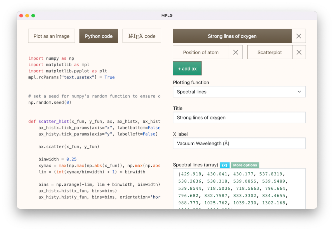This screenshot has height=231, width=334.
Task: Select the Position of atom ax
Action: (x=201, y=52)
